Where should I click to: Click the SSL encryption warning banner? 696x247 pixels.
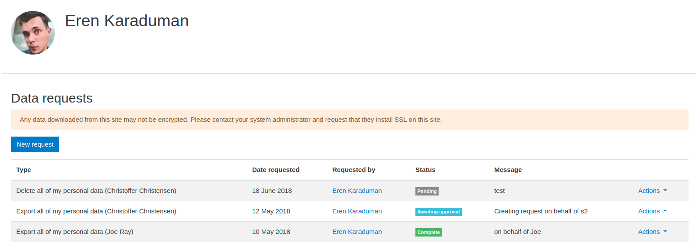tap(350, 120)
